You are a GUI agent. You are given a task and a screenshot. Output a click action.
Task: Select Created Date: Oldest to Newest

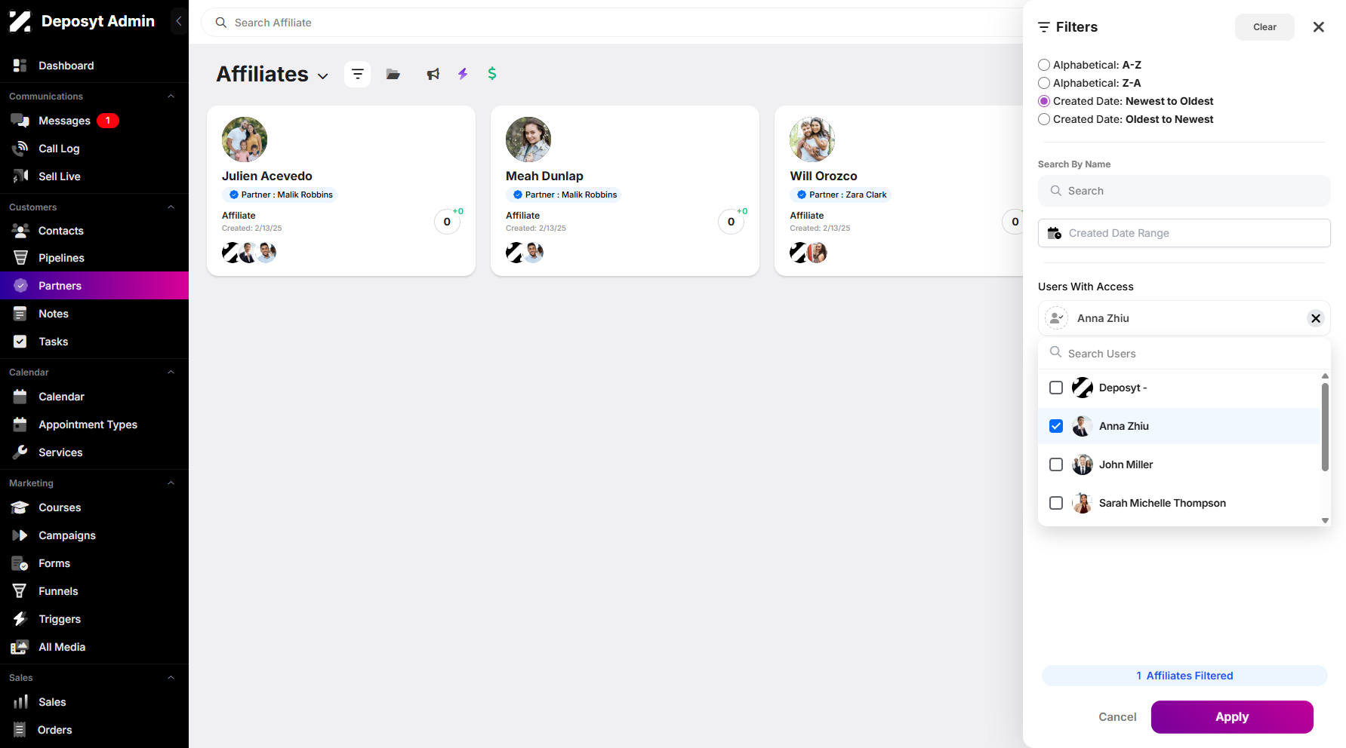[x=1044, y=119]
